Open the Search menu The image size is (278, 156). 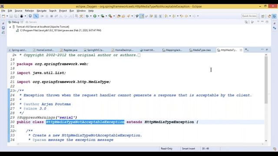point(53,11)
